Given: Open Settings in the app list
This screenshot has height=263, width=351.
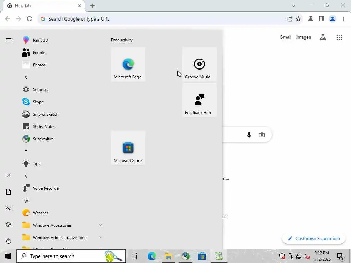Looking at the screenshot, I should (x=63, y=89).
